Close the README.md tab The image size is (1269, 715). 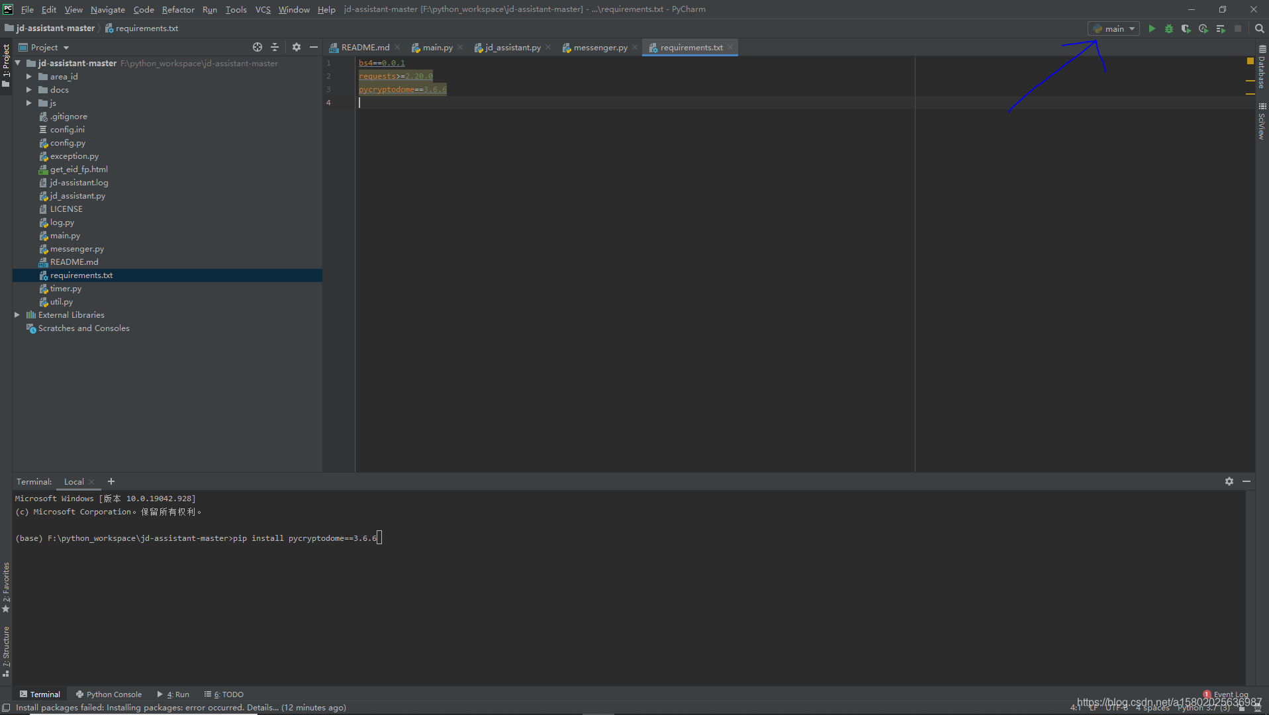click(x=397, y=47)
